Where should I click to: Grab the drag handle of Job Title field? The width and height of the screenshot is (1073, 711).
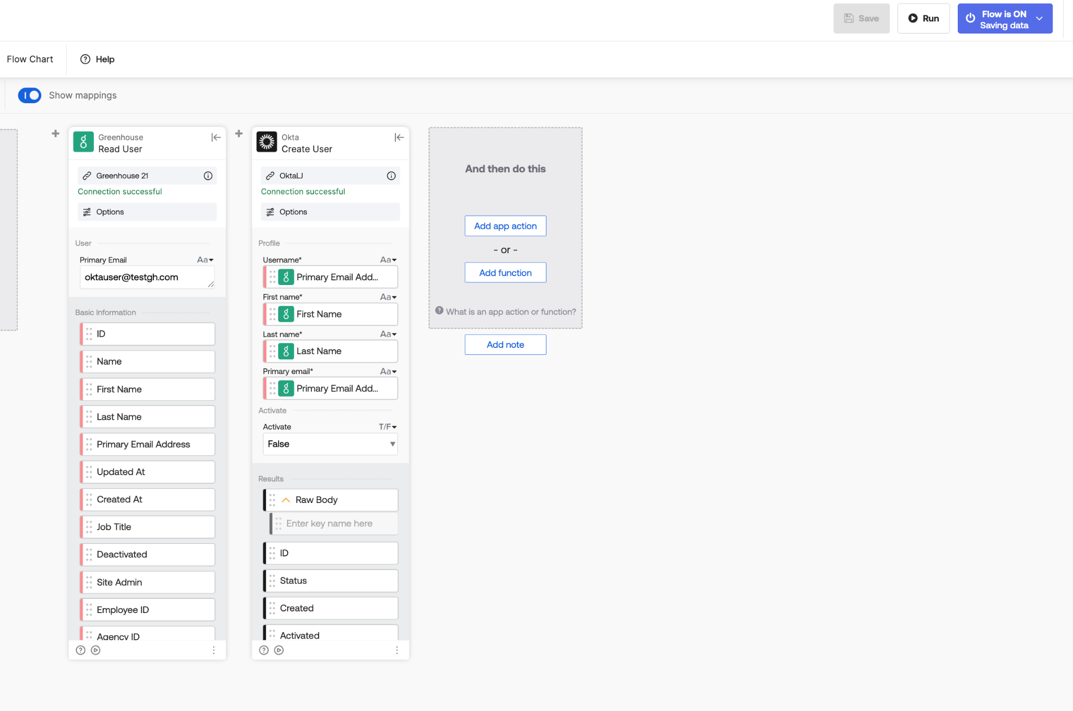tap(89, 527)
